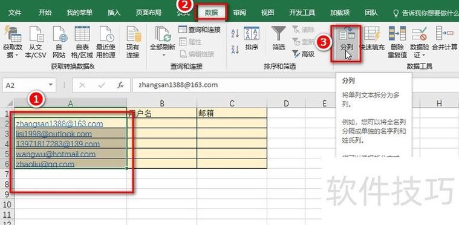Click cell link lisi1998@outlook.com

click(54, 134)
